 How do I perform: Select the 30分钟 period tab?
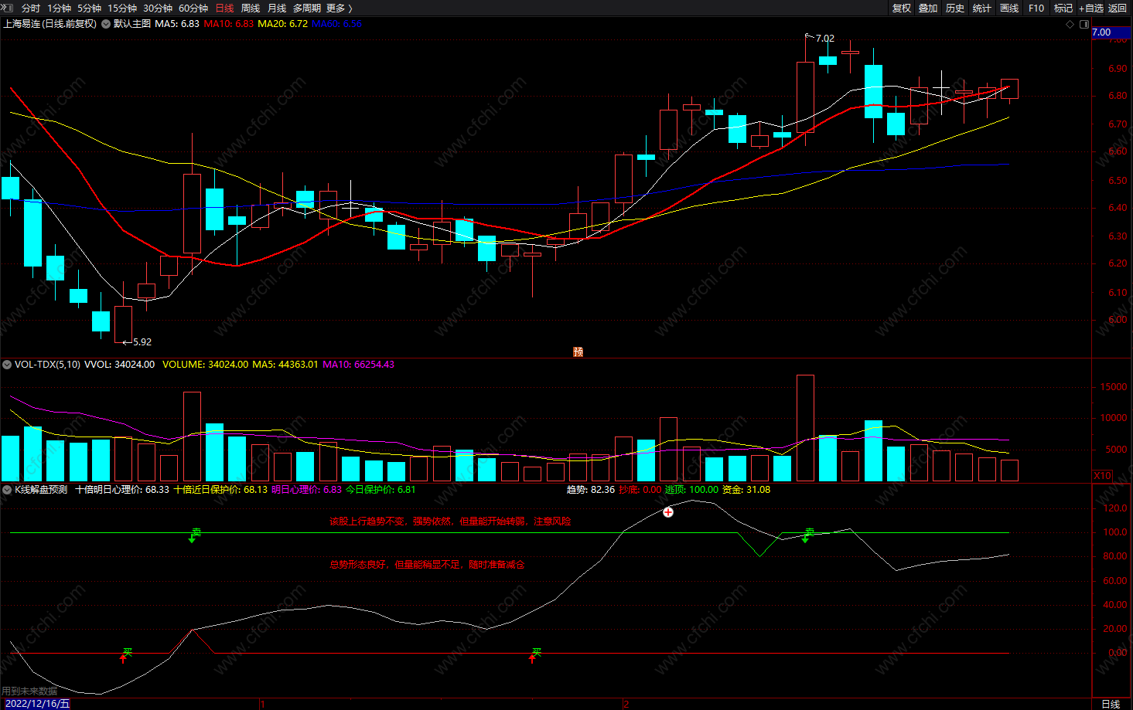[x=158, y=8]
